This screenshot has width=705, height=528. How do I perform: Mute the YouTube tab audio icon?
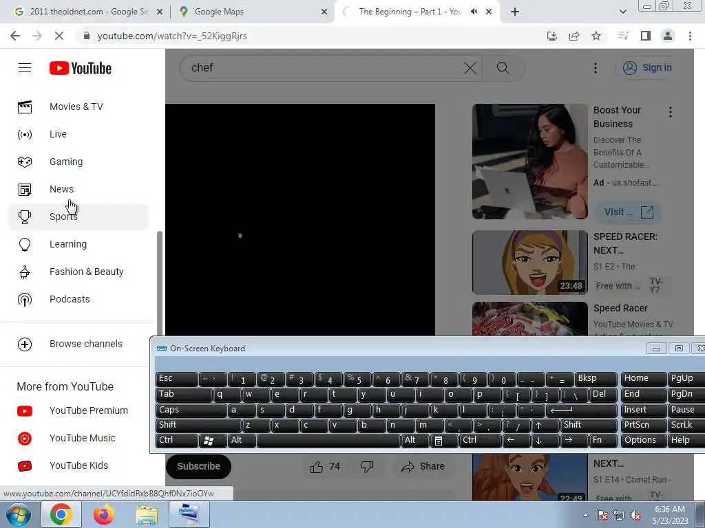coord(474,12)
